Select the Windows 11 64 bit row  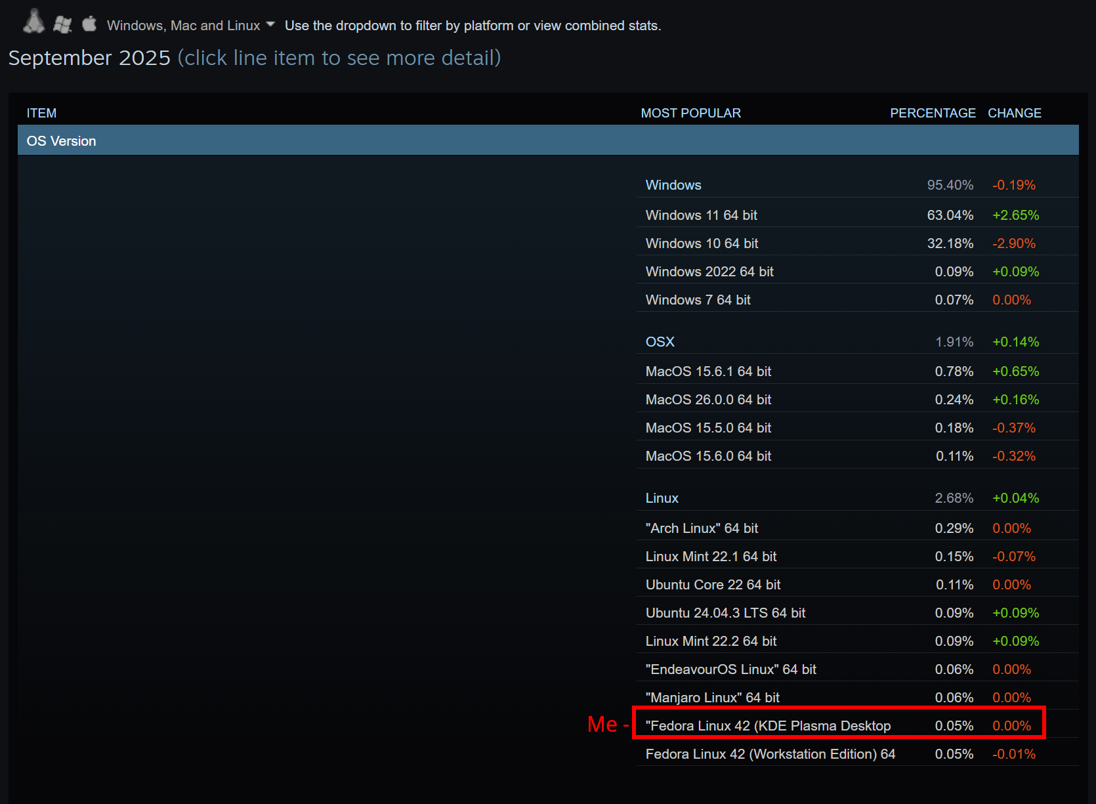click(x=857, y=215)
